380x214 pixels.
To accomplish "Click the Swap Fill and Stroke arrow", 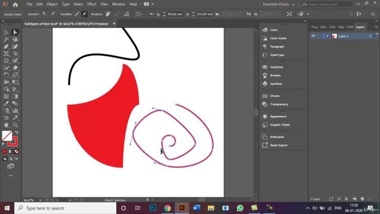I will tap(17, 133).
